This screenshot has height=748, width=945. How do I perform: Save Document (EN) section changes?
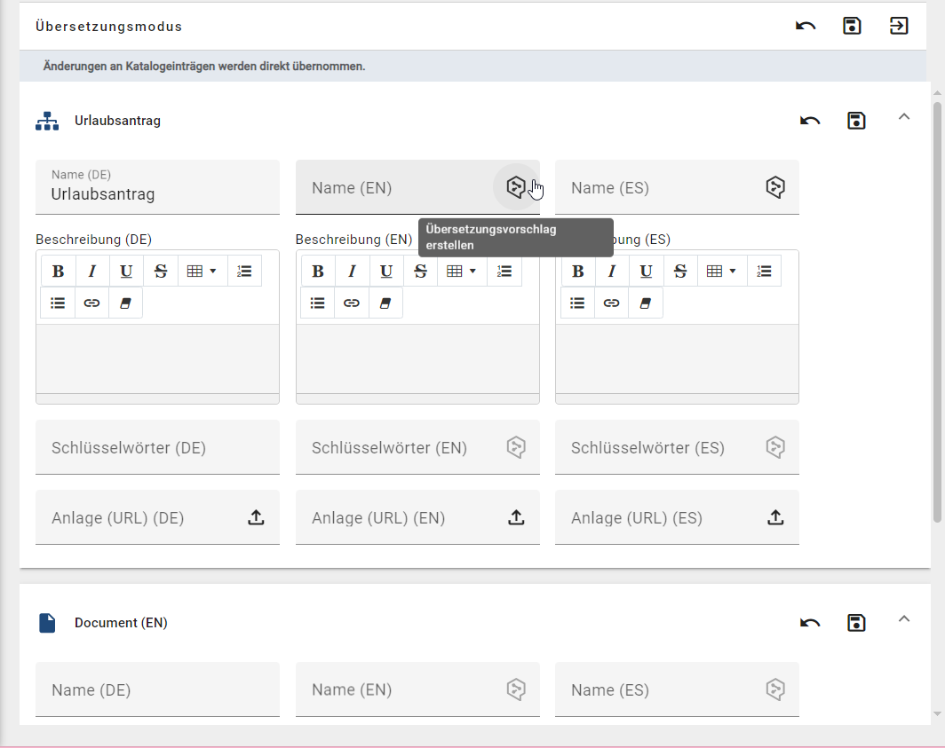tap(856, 622)
